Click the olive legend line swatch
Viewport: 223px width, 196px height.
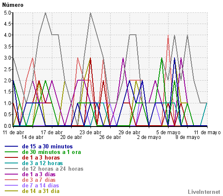pyautogui.click(x=11, y=191)
